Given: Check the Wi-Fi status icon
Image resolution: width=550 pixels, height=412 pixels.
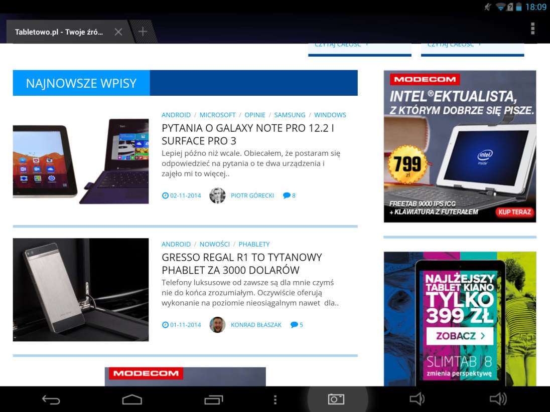Looking at the screenshot, I should coord(500,7).
